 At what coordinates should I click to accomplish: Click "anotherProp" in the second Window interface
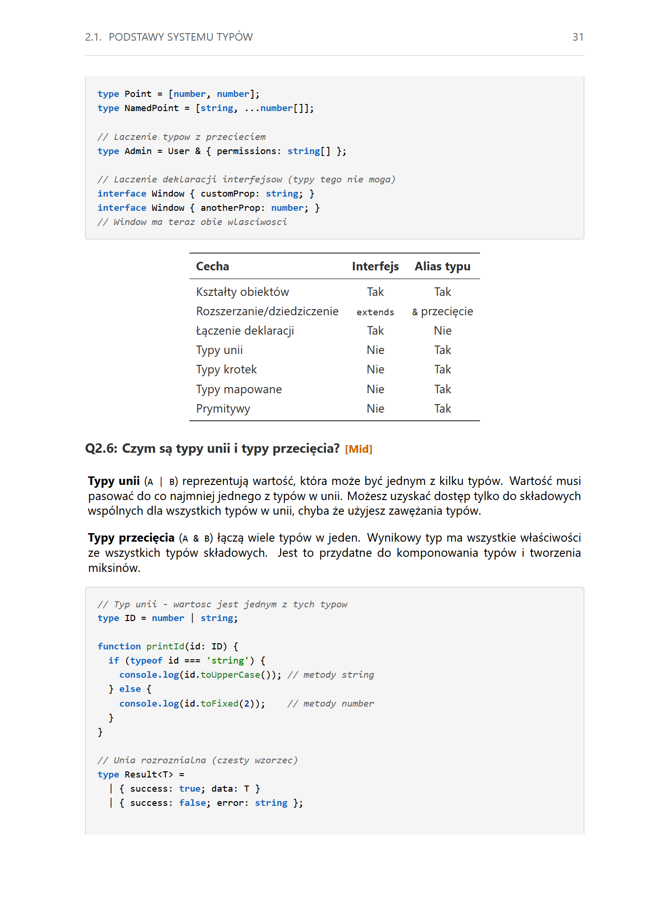coord(230,208)
